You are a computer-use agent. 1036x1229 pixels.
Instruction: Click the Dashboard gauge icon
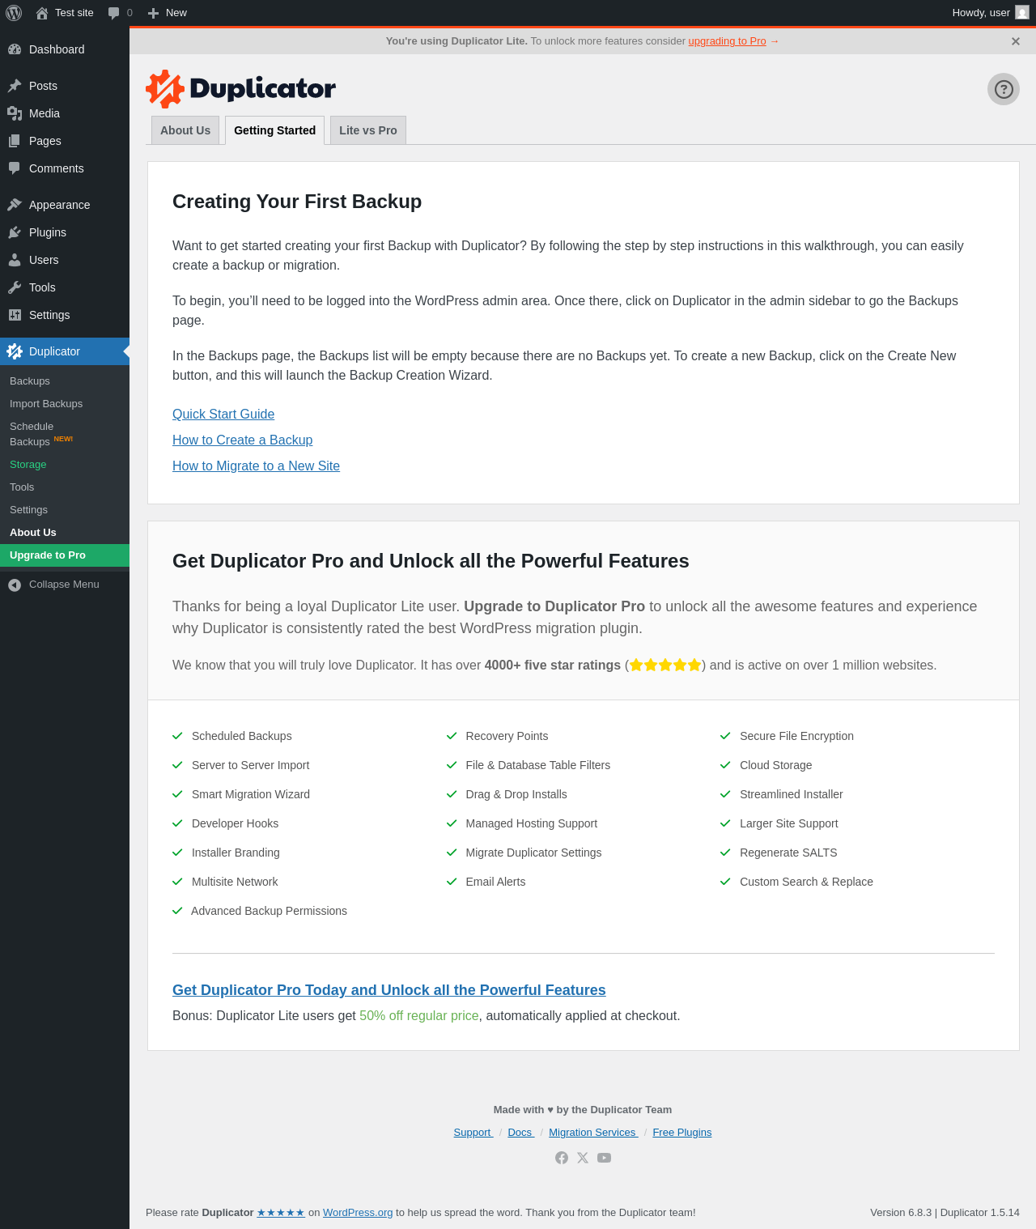click(15, 49)
